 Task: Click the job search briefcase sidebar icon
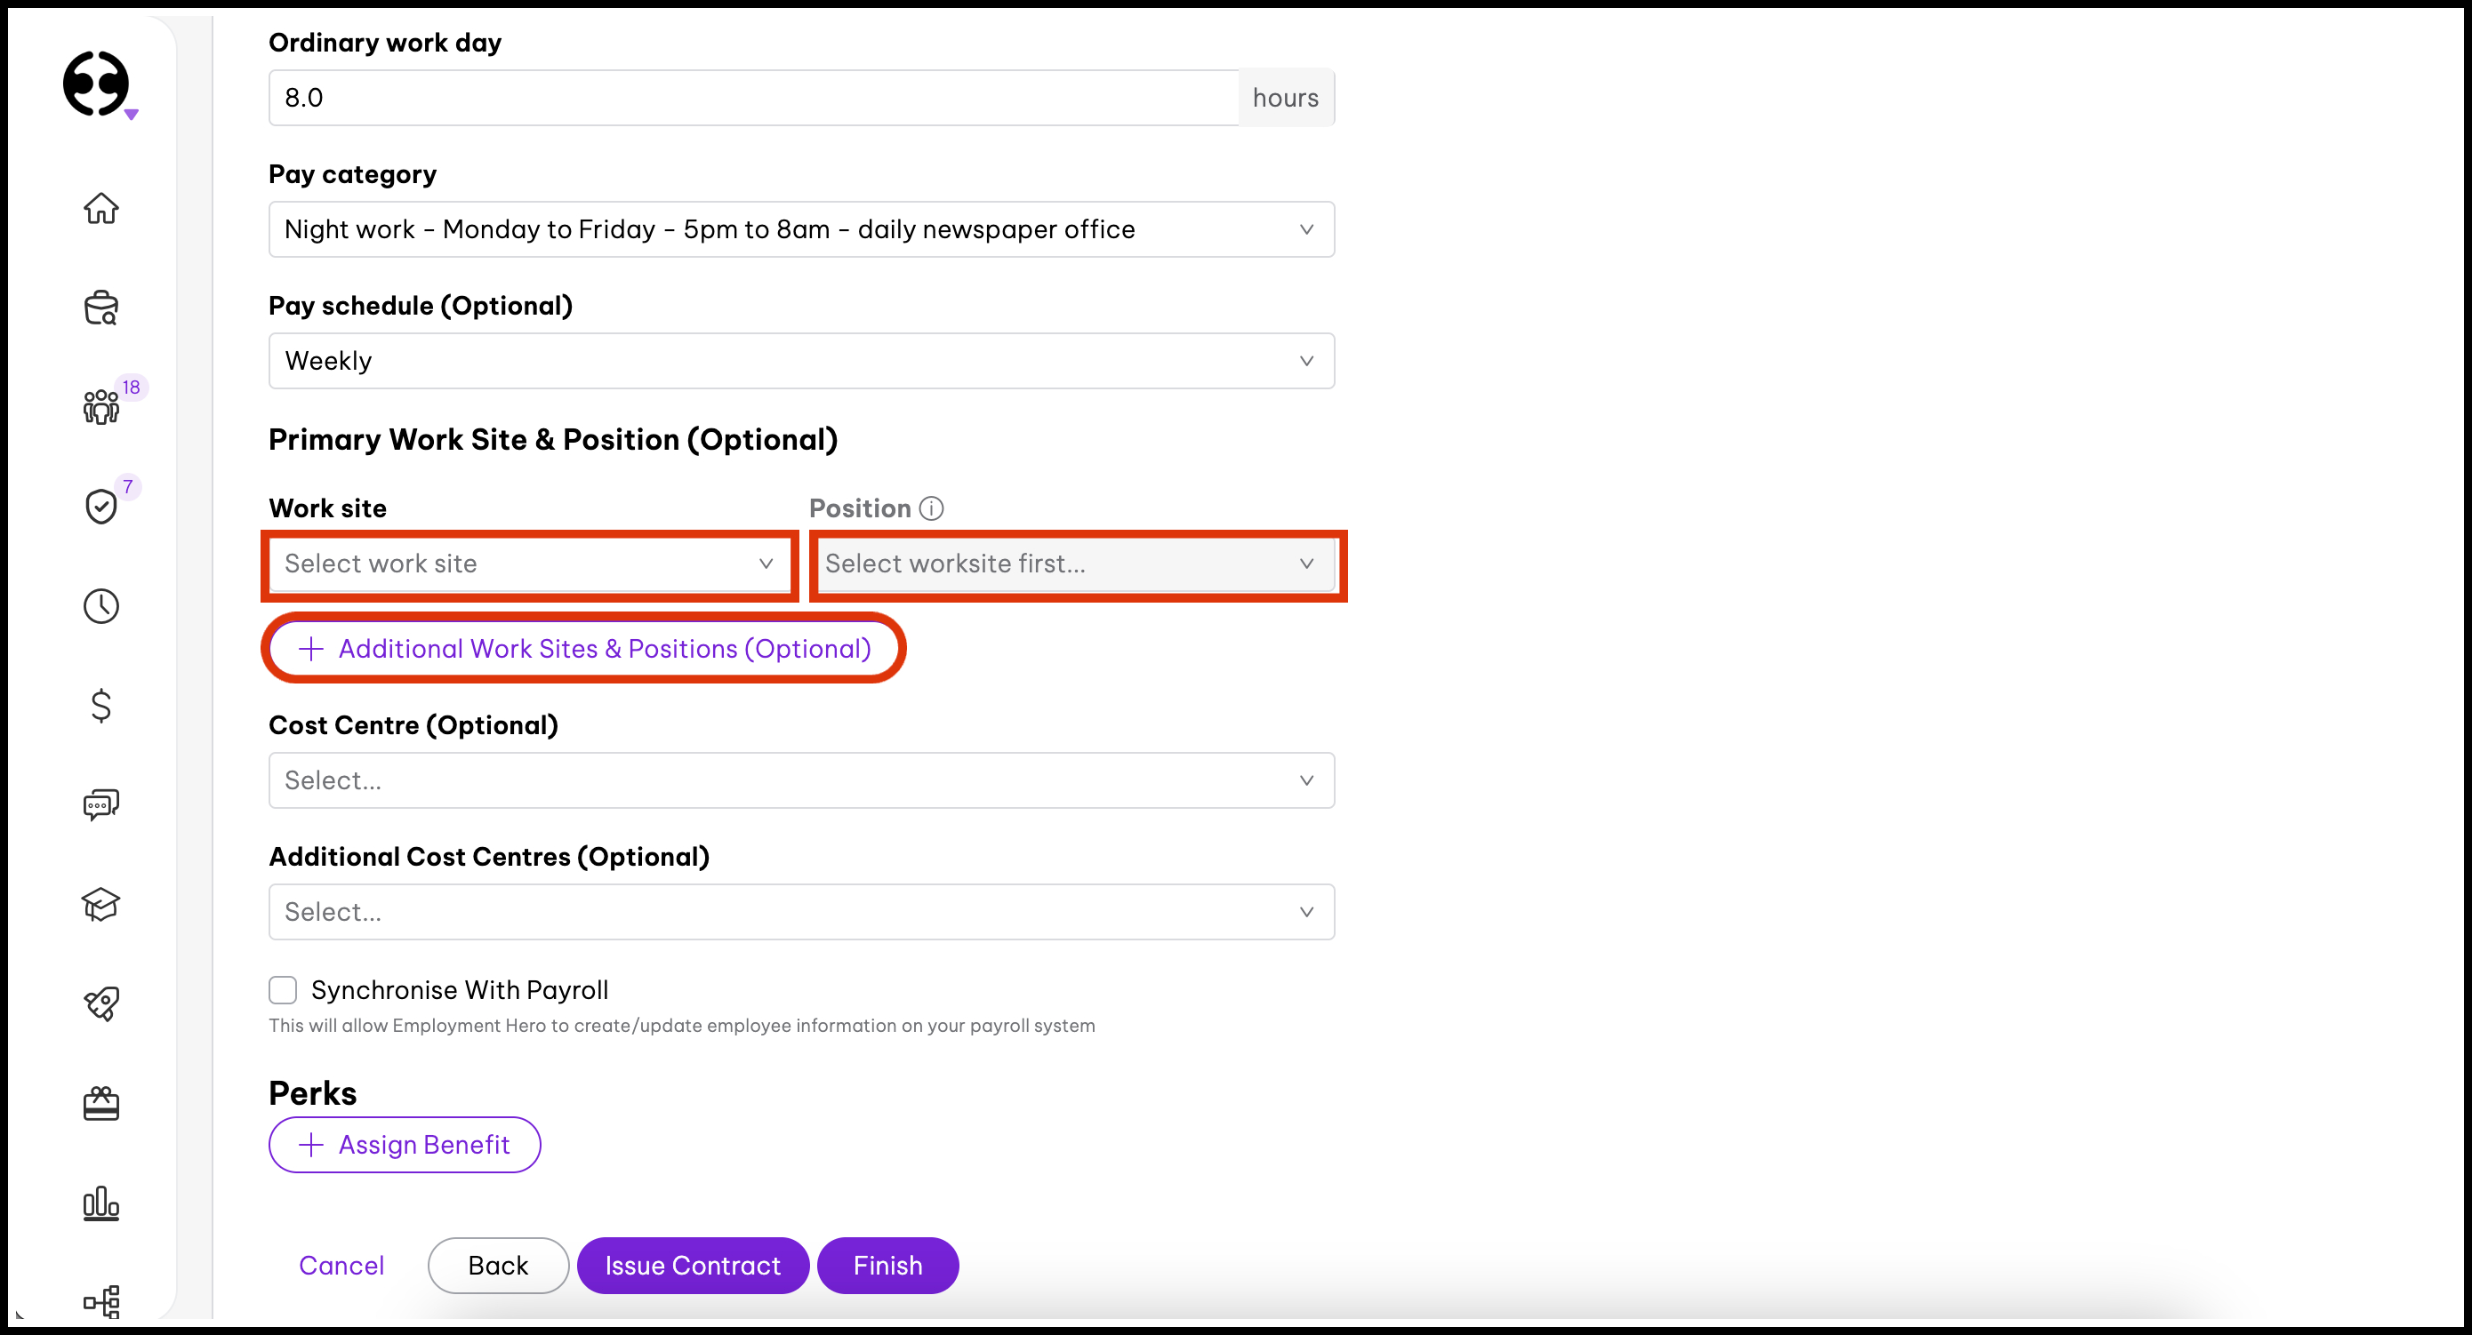100,308
